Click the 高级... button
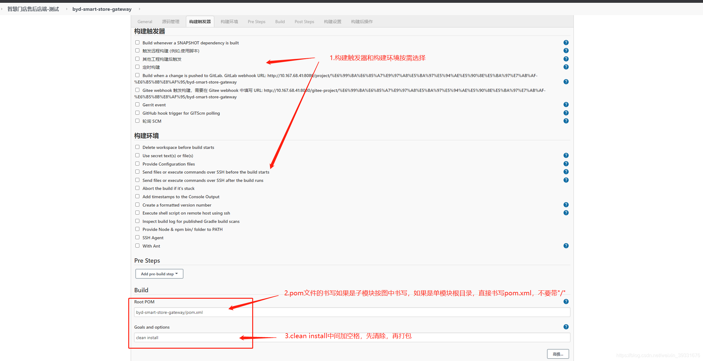This screenshot has width=703, height=361. pyautogui.click(x=557, y=354)
